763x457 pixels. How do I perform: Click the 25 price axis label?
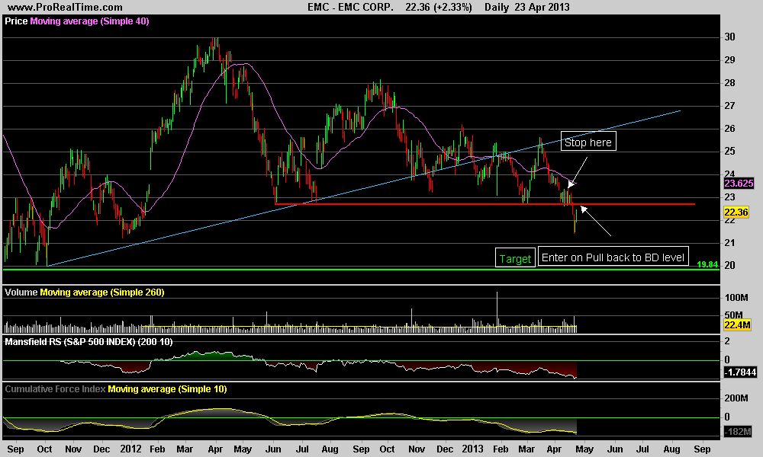point(729,152)
